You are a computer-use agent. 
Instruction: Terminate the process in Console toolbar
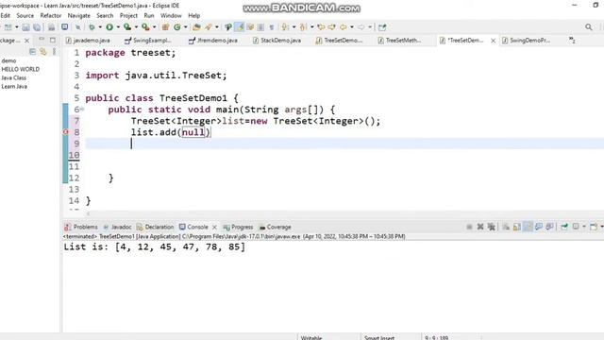(469, 227)
